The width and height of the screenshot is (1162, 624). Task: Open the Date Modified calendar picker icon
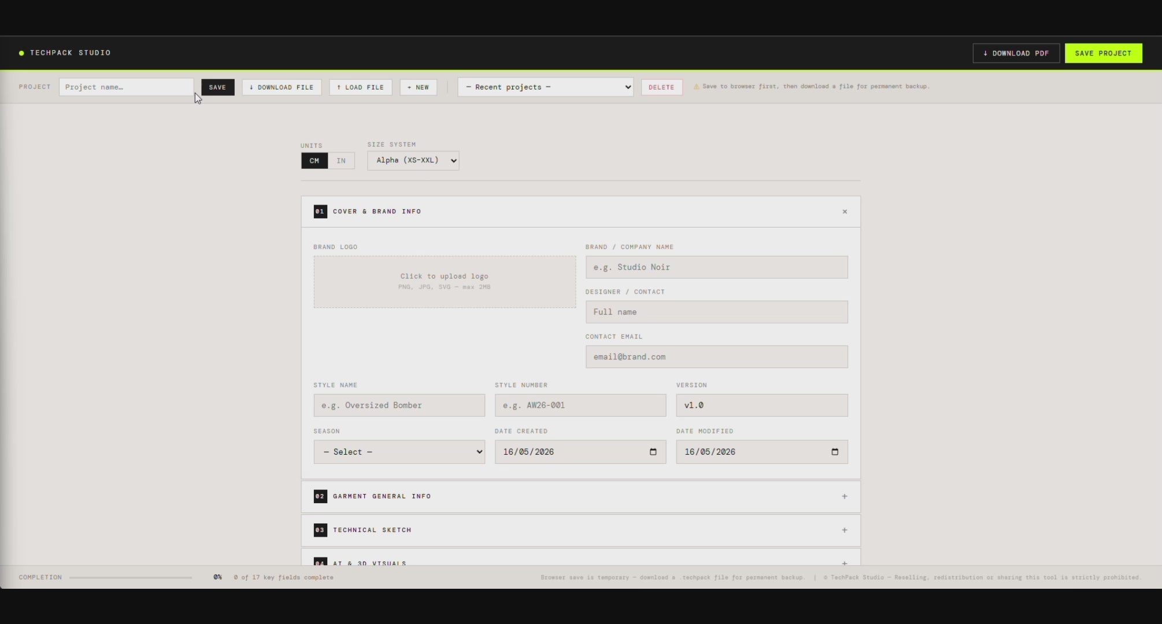tap(835, 452)
